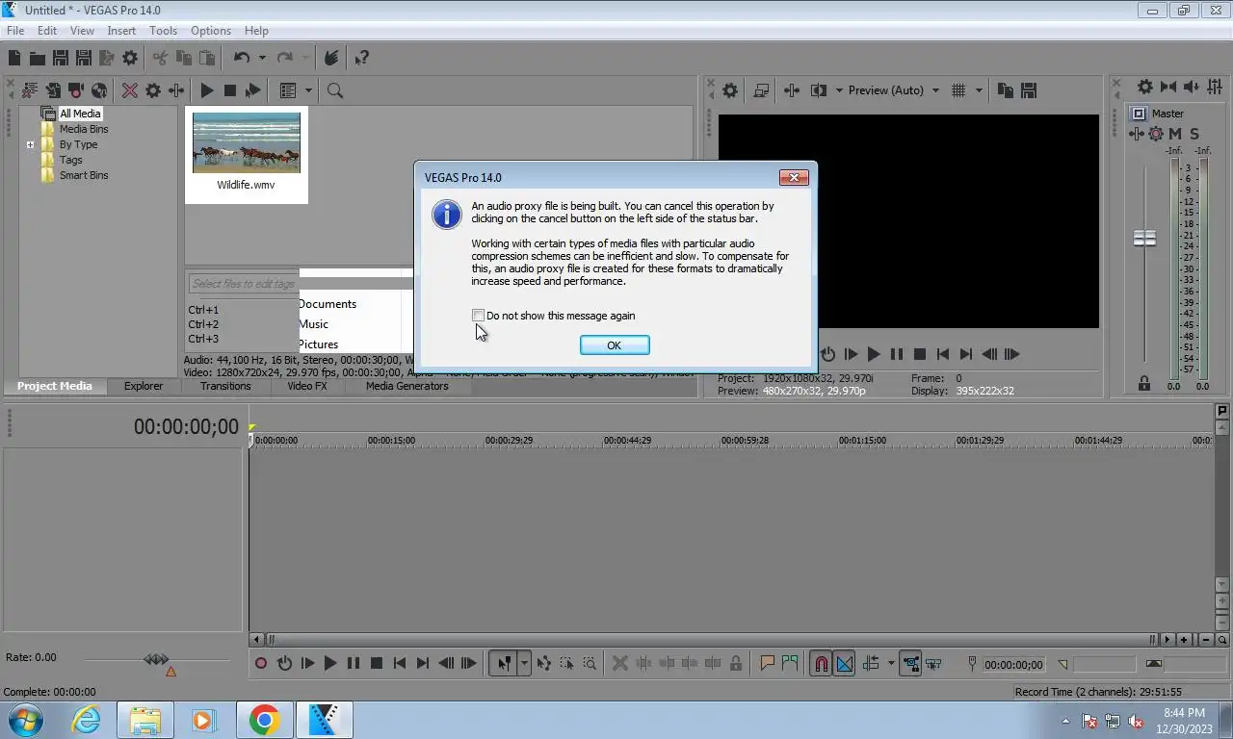Viewport: 1233px width, 739px height.
Task: Click the playback Rate slider handle
Action: 156,659
